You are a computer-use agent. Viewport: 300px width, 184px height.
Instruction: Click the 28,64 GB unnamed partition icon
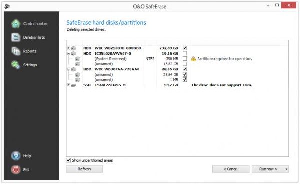pyautogui.click(x=77, y=75)
